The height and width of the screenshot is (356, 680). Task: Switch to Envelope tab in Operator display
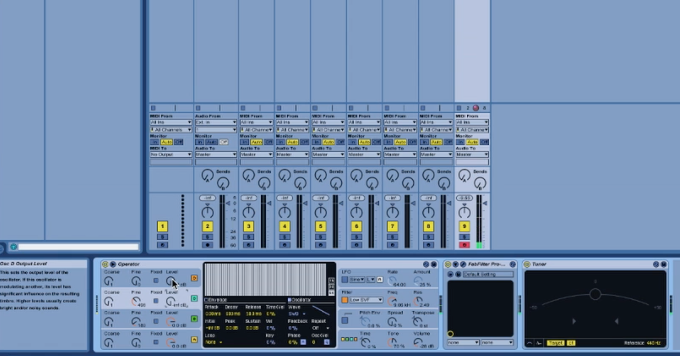tap(216, 300)
